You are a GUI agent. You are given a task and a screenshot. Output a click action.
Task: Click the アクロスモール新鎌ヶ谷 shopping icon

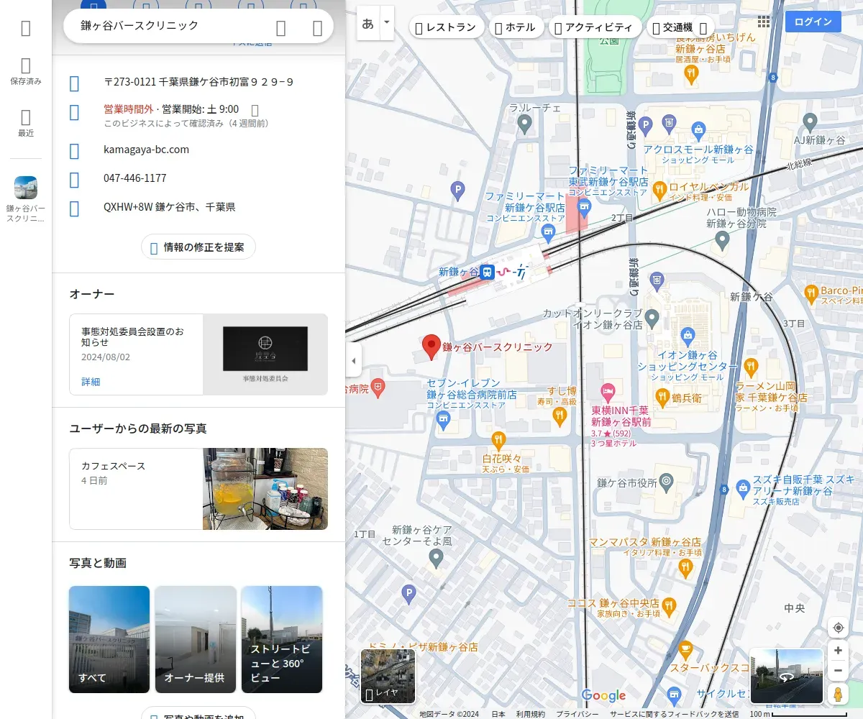coord(698,132)
